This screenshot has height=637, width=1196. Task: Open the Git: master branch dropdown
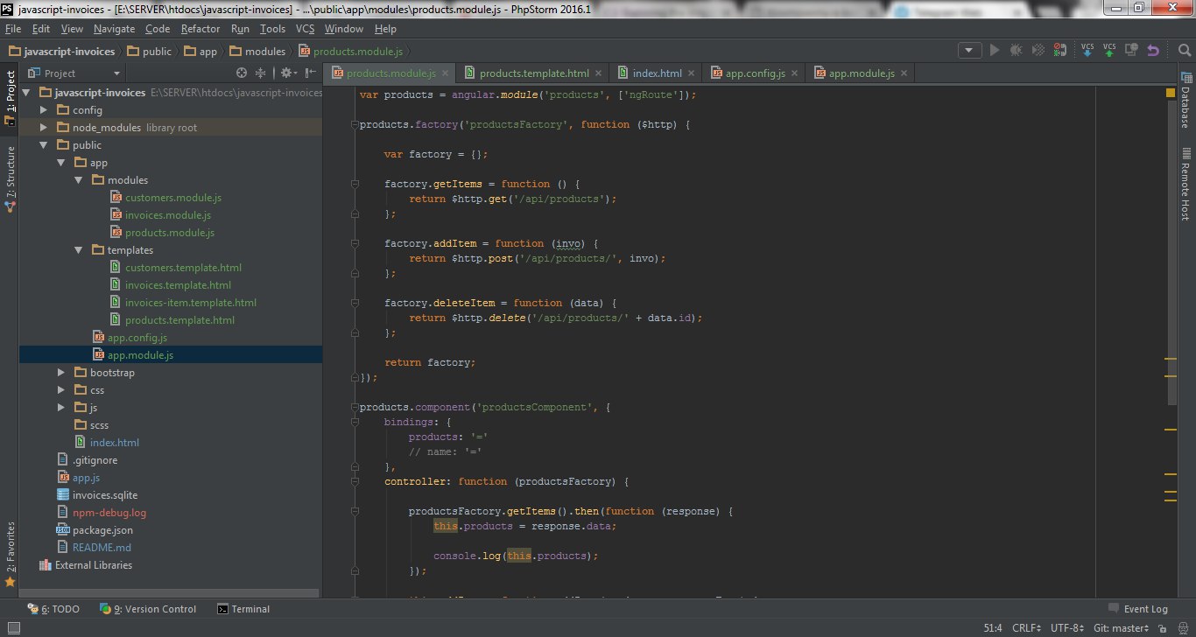pos(1121,628)
